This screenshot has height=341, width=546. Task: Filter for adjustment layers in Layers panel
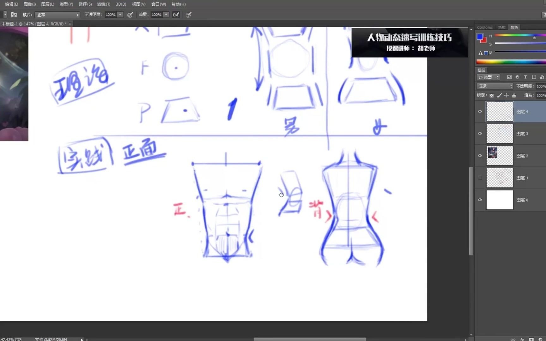[x=518, y=77]
